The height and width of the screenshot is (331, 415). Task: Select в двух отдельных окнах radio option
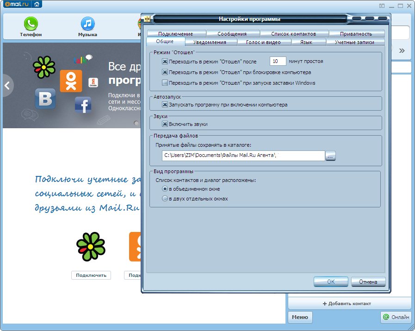pyautogui.click(x=165, y=199)
